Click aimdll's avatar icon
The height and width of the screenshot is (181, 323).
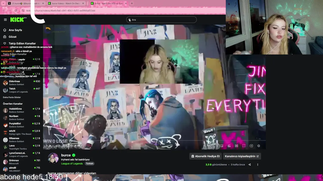pyautogui.click(x=5, y=169)
